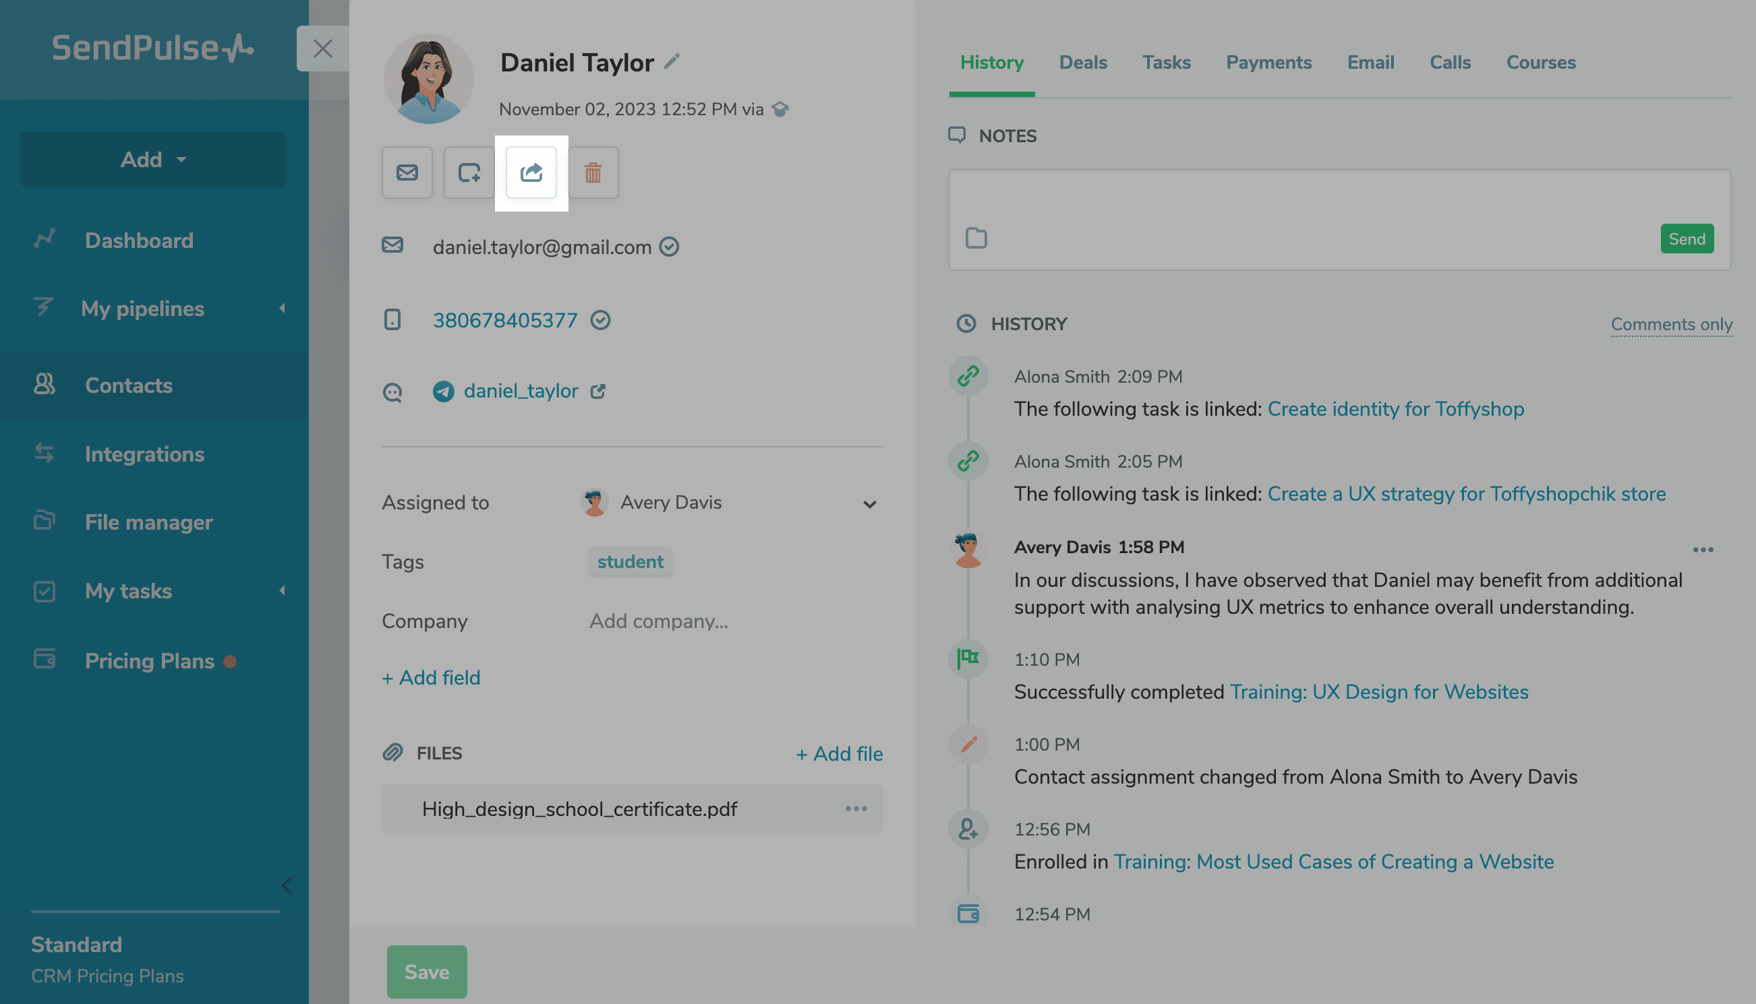This screenshot has width=1756, height=1004.
Task: Click the Telegram messenger icon
Action: [443, 391]
